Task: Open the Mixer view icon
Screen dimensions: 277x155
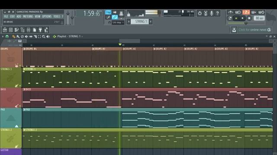Action: point(29,30)
